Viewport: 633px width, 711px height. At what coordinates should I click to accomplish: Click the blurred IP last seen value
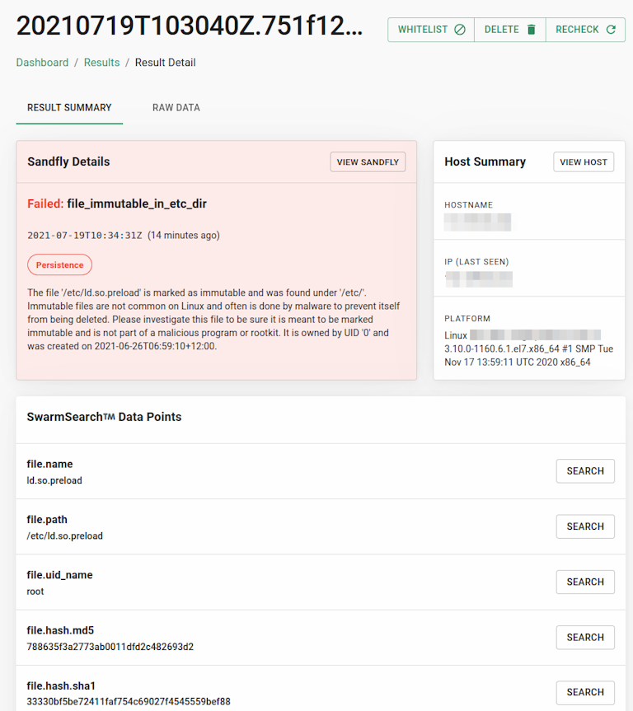[479, 278]
